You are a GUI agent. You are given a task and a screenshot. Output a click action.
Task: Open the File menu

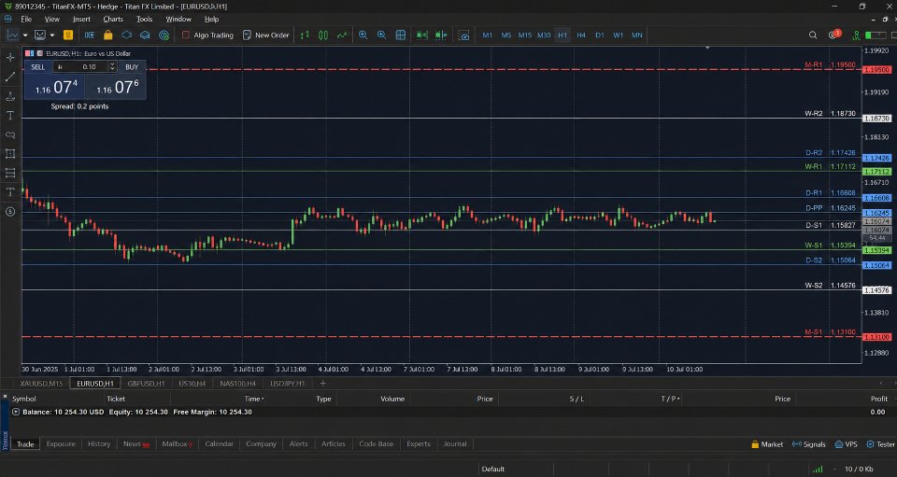26,19
